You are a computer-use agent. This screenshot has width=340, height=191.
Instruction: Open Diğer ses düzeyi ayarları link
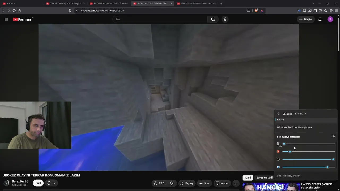tap(288, 176)
